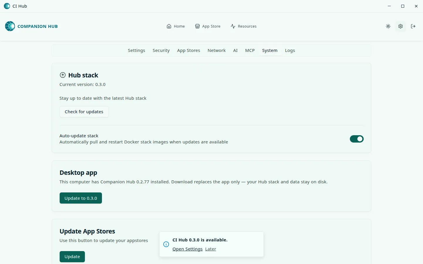
Task: View the Logs tab
Action: pos(290,50)
